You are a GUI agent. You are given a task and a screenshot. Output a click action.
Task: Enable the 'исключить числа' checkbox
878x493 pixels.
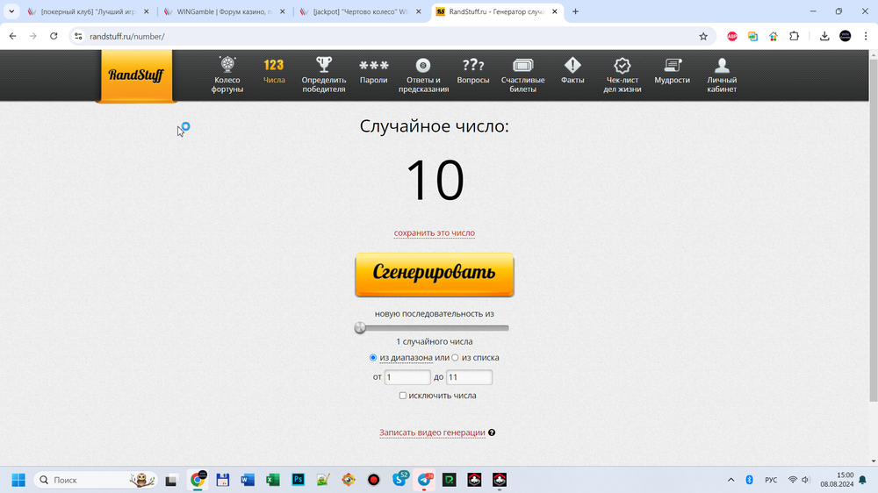point(403,396)
